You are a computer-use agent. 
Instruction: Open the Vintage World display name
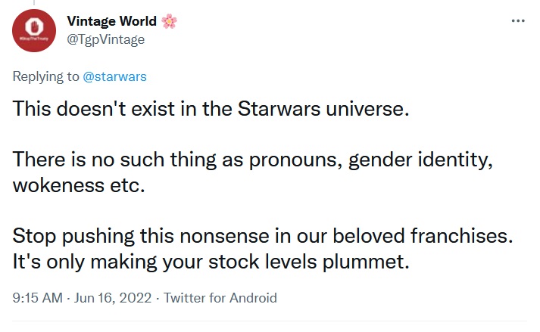111,21
